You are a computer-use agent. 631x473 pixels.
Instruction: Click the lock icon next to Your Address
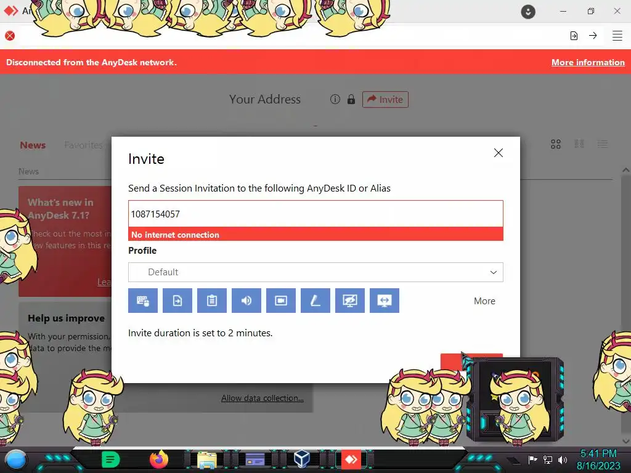351,99
